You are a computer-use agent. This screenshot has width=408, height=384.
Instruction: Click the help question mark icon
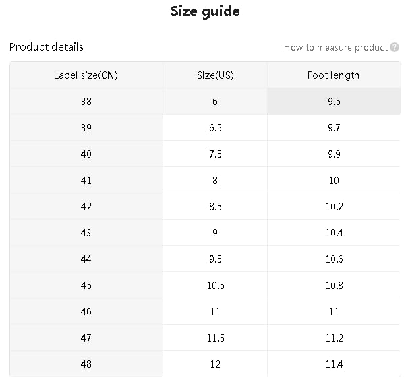(395, 47)
